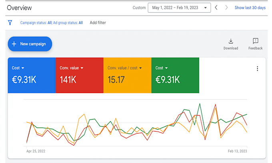Screen dimensions: 272x163
Task: Click Add filter
Action: click(x=98, y=23)
